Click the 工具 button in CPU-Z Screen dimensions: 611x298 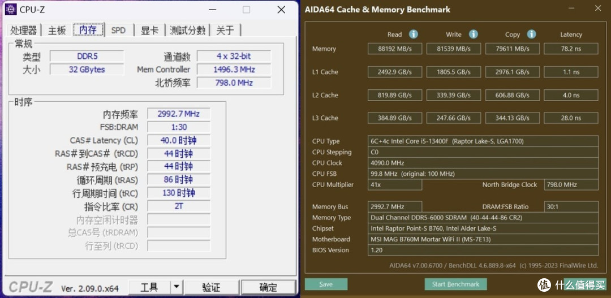point(149,287)
